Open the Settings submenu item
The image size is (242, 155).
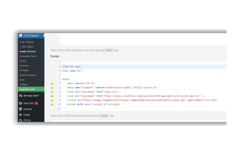(23, 85)
